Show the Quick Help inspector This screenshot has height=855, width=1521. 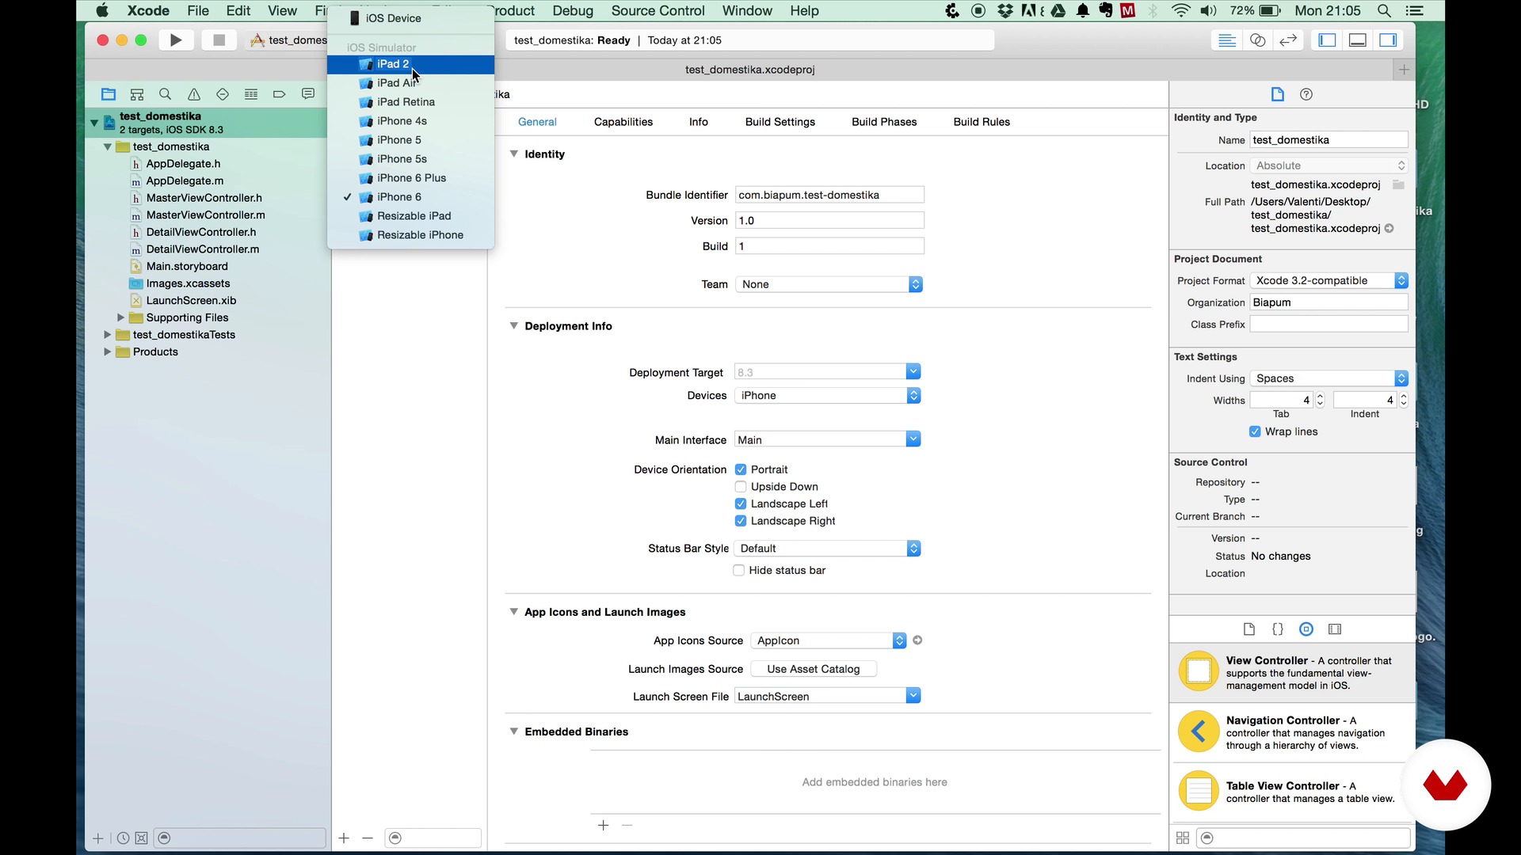[1306, 94]
